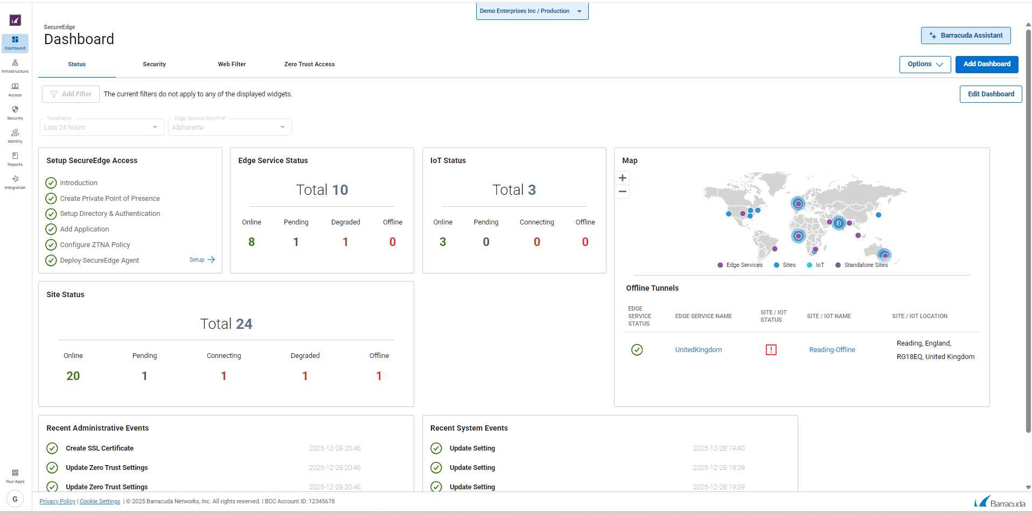Open the Infrastructure section in the sidebar
The width and height of the screenshot is (1032, 513).
click(x=15, y=66)
